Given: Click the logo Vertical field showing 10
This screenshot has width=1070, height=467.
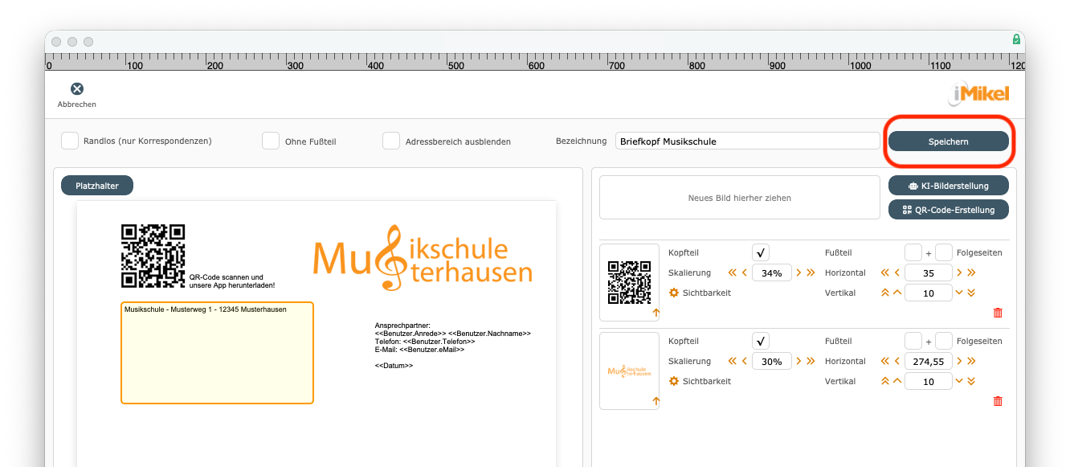Looking at the screenshot, I should [x=929, y=381].
